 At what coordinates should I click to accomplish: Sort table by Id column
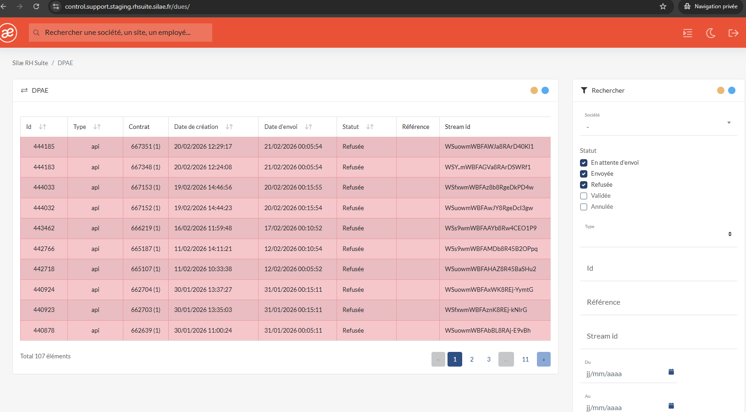click(x=43, y=127)
